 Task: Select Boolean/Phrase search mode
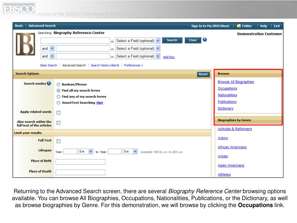tap(59, 84)
